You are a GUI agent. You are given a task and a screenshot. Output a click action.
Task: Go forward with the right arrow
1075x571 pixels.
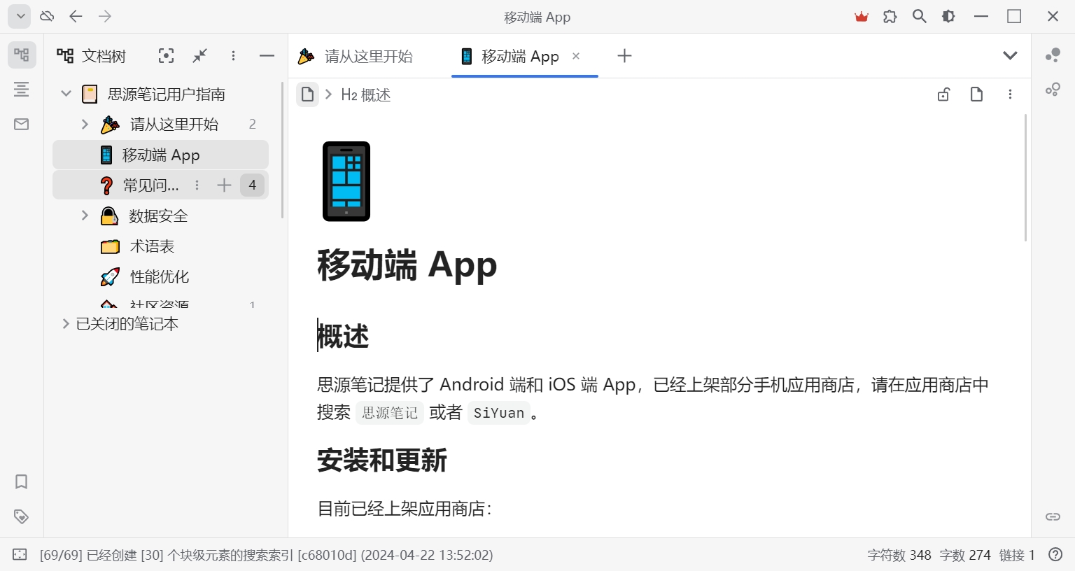pos(105,16)
